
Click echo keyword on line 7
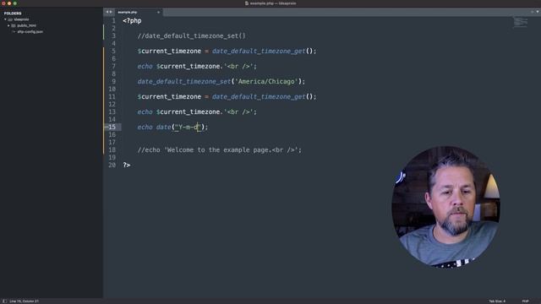(x=145, y=66)
